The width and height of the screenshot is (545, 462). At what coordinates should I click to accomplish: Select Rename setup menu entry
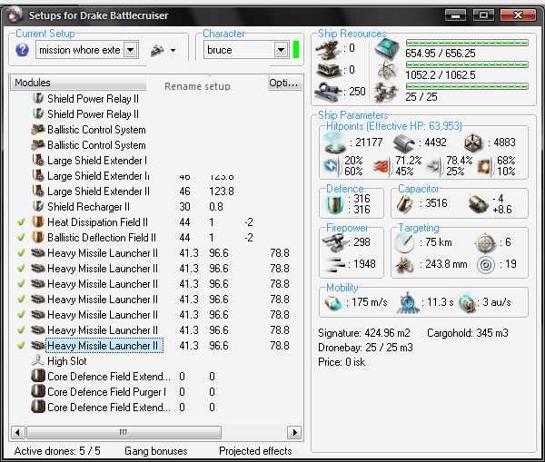click(x=197, y=86)
